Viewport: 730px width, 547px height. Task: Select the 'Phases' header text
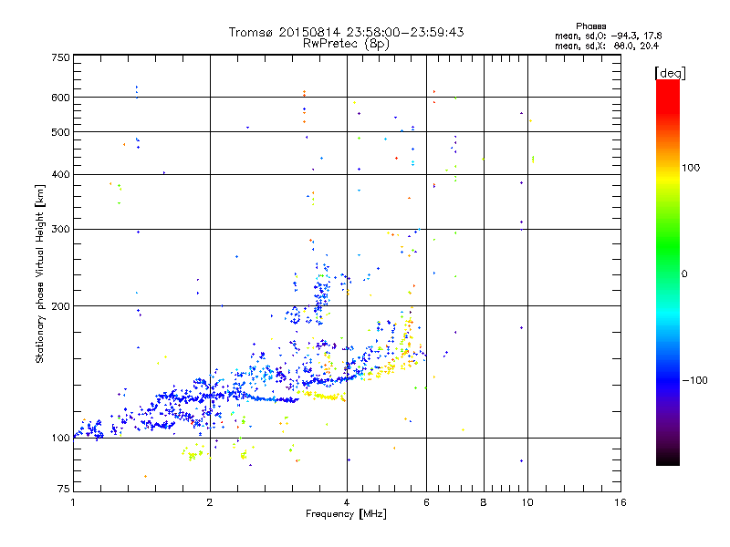pos(590,26)
